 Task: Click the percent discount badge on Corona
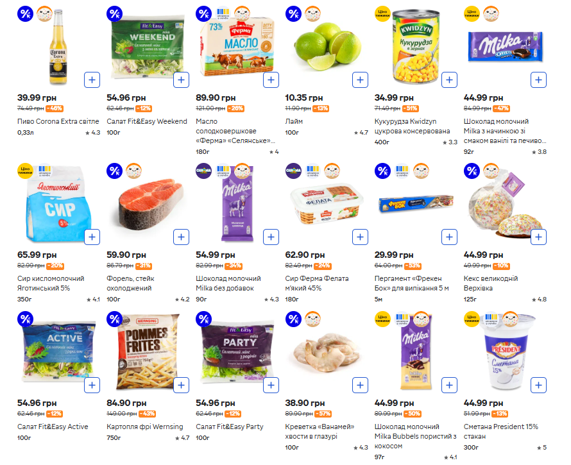25,13
